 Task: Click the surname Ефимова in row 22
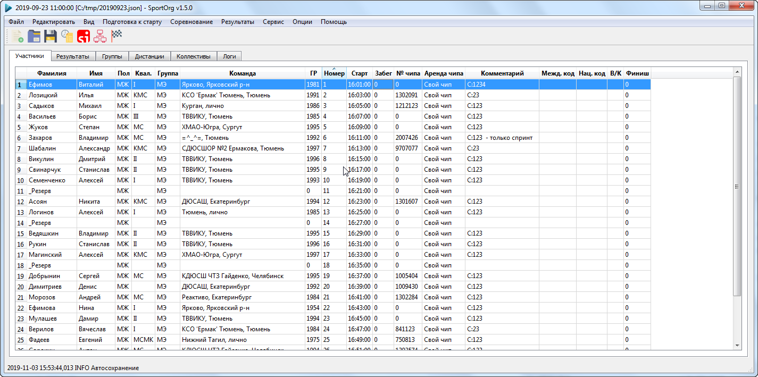click(x=52, y=308)
